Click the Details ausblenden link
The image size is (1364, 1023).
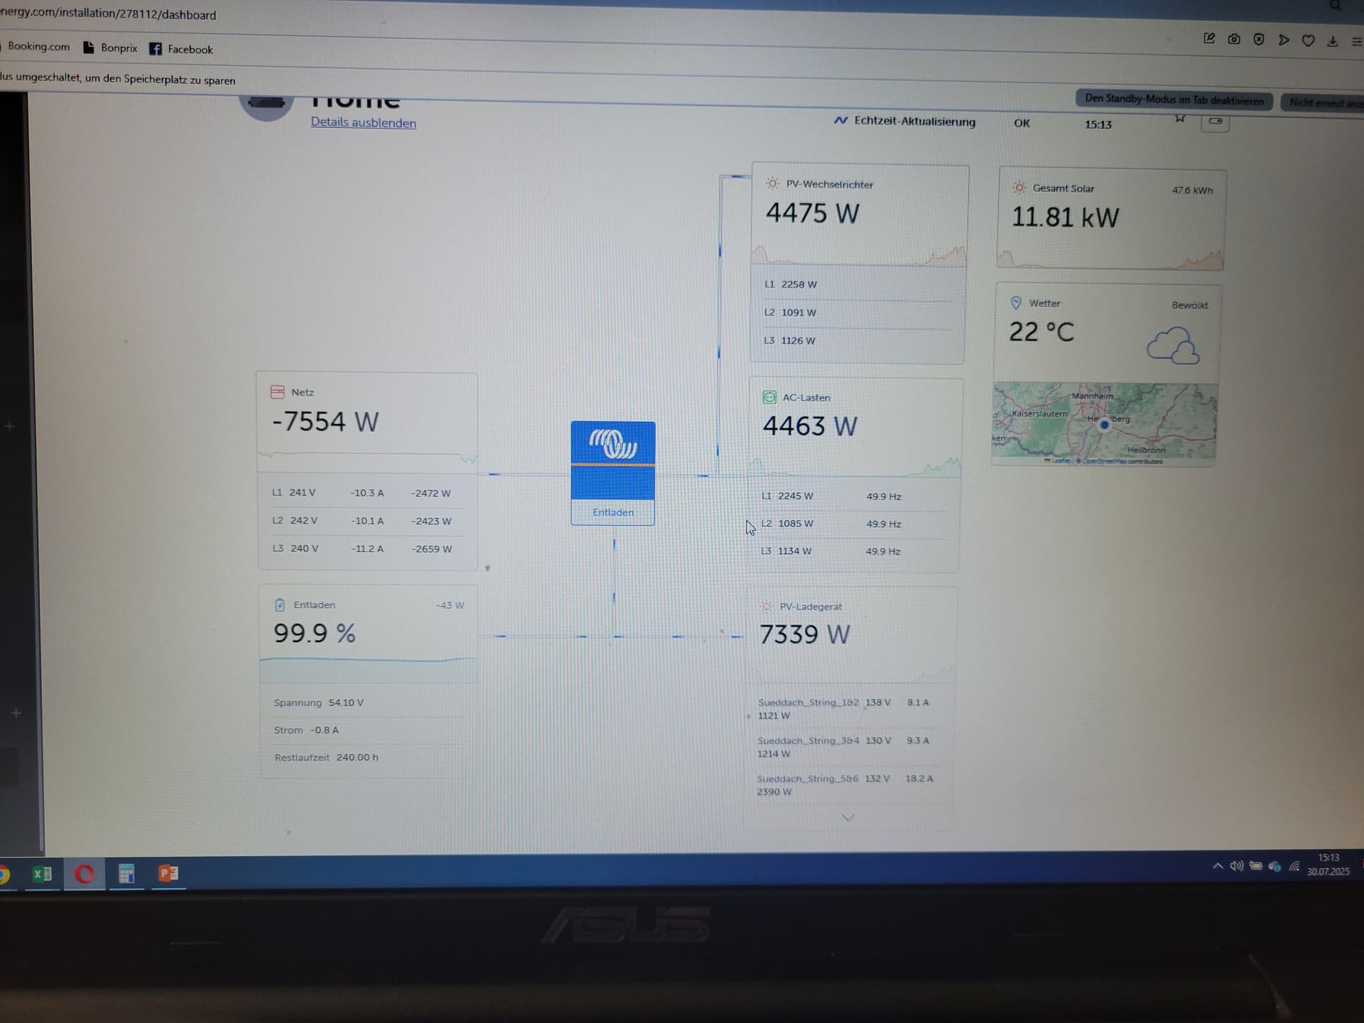point(363,122)
